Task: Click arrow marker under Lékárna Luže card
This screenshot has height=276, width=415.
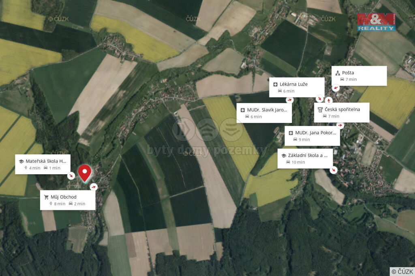Action: tap(320, 99)
